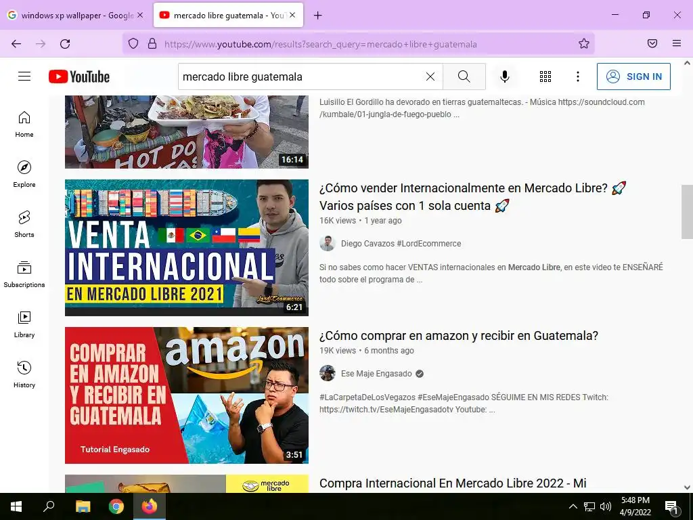Click the Si no sabes como hacer VENTAS description

click(491, 274)
